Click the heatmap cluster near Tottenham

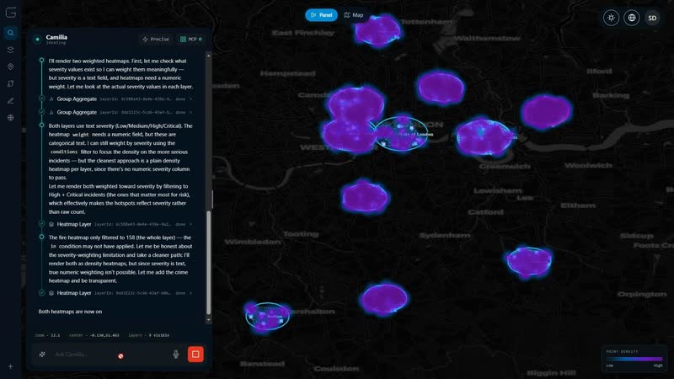pos(377,30)
